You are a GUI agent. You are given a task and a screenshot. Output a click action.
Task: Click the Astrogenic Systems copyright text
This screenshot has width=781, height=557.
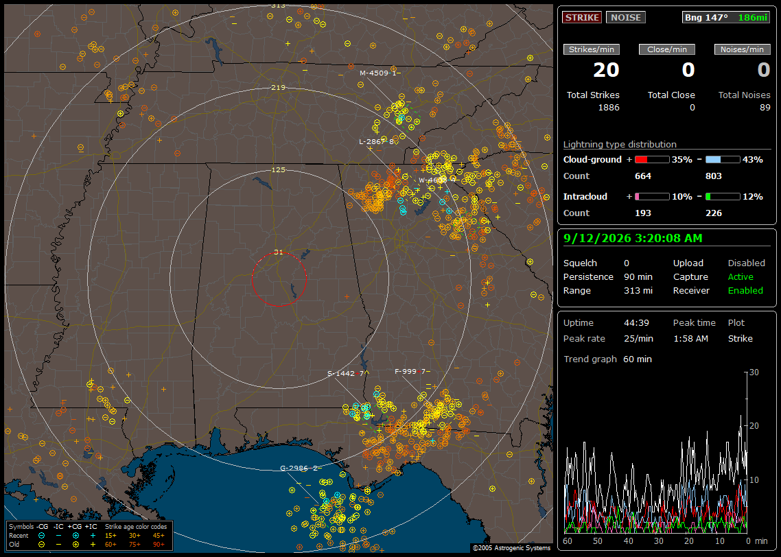pyautogui.click(x=511, y=548)
